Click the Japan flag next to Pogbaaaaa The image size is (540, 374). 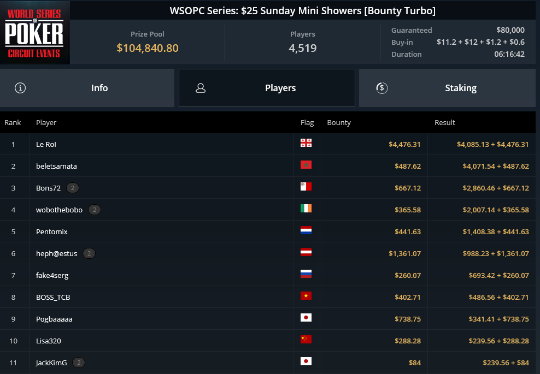click(306, 318)
